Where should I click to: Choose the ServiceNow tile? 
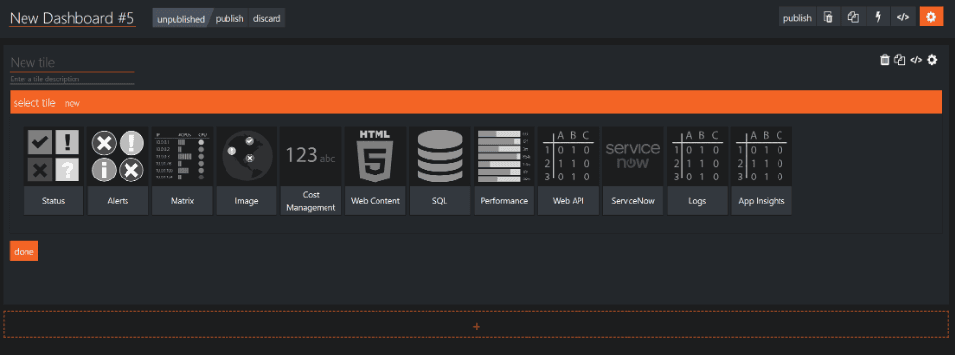click(632, 170)
